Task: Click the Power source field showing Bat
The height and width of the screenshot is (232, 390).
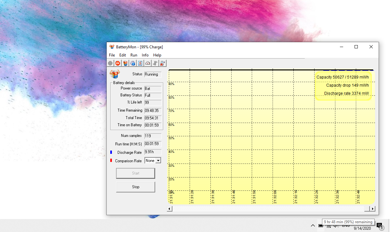Action: 153,89
